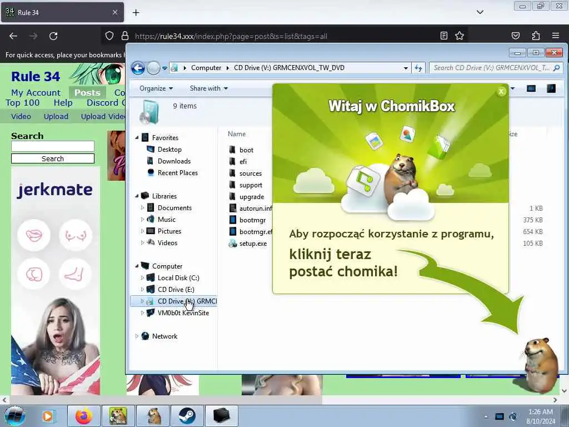Click the Top 100 link
569x427 pixels.
click(x=22, y=103)
